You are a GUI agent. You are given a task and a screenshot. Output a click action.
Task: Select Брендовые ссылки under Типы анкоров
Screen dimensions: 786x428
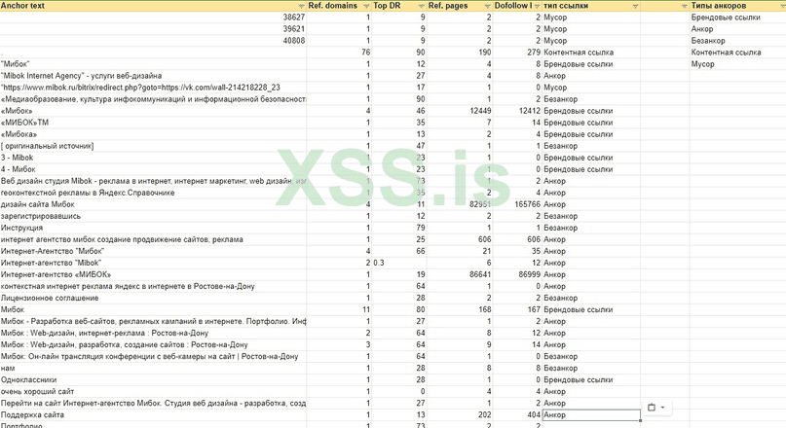737,17
